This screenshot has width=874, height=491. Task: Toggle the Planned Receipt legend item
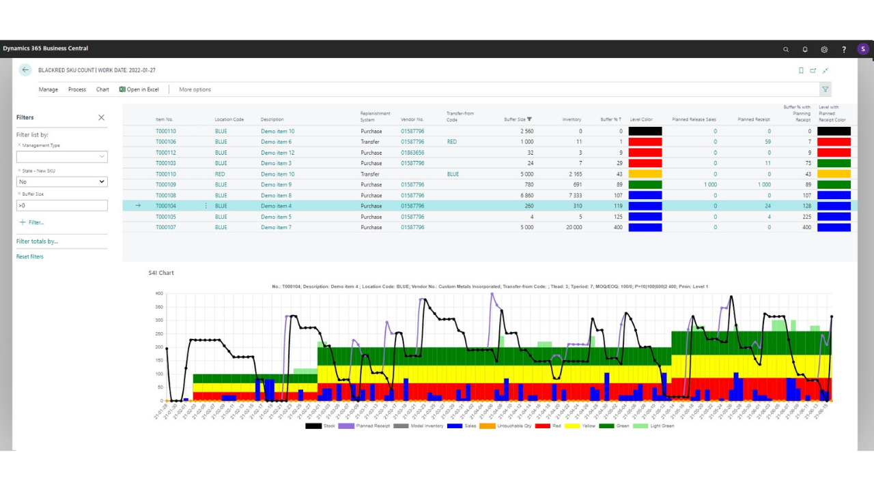(364, 426)
